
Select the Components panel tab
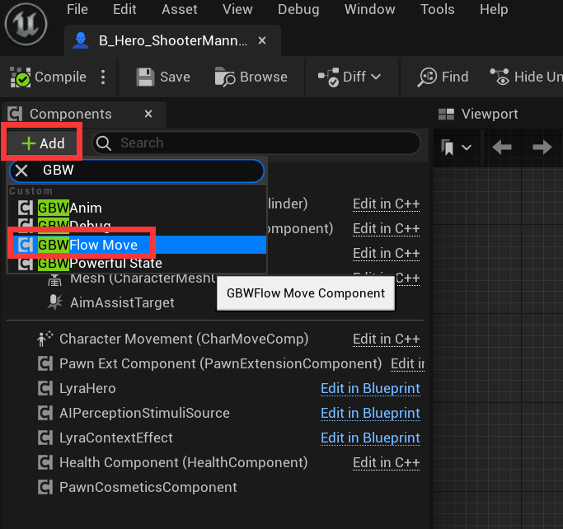click(70, 115)
